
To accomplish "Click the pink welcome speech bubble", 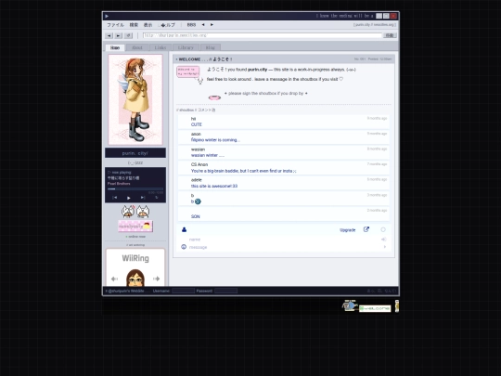I will (x=188, y=71).
